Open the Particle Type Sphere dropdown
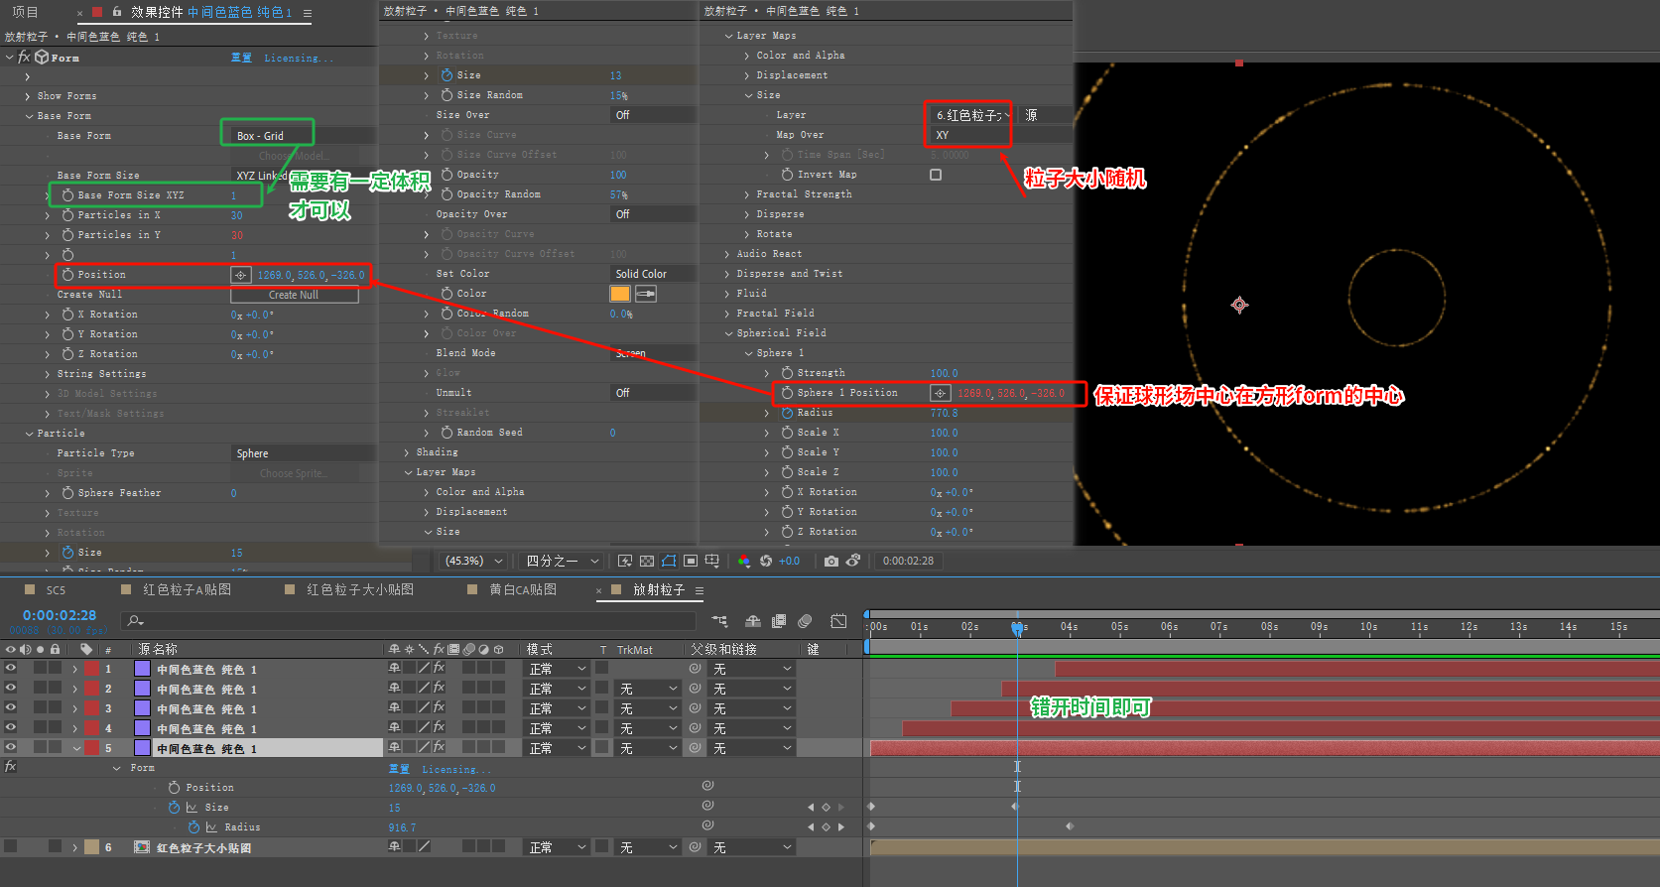Screen dimensions: 1660x887 303,453
